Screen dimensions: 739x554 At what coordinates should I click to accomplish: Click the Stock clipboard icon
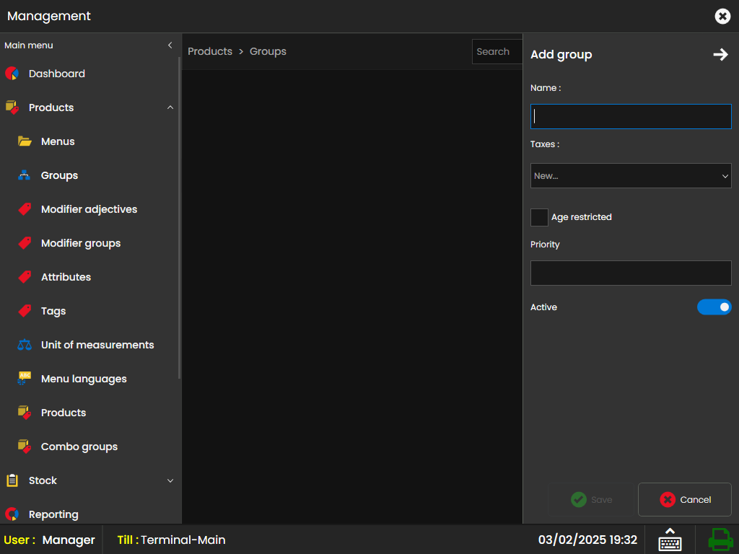point(12,480)
